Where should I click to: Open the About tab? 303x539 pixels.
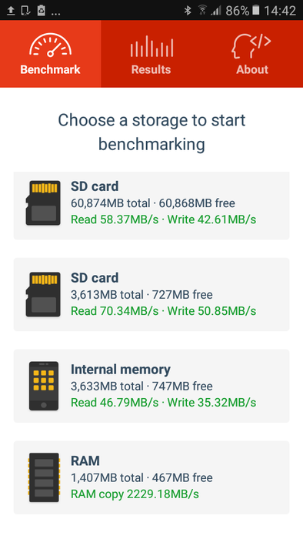coord(252,54)
